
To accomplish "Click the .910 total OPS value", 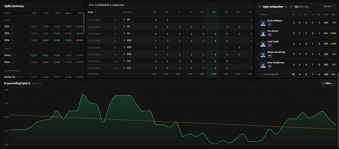I will pyautogui.click(x=333, y=74).
